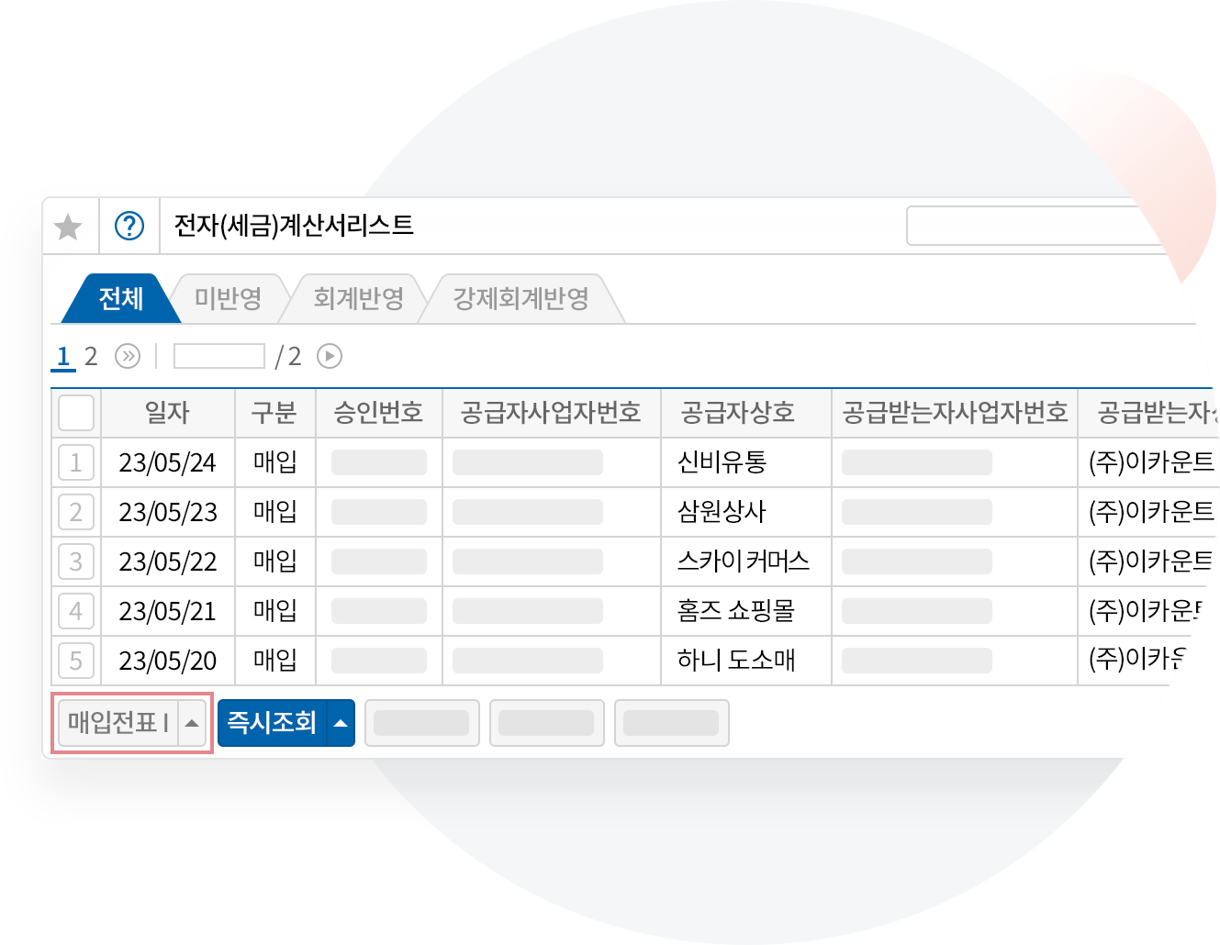Toggle the select-all header checkbox
Viewport: 1220px width, 945px height.
click(x=76, y=413)
